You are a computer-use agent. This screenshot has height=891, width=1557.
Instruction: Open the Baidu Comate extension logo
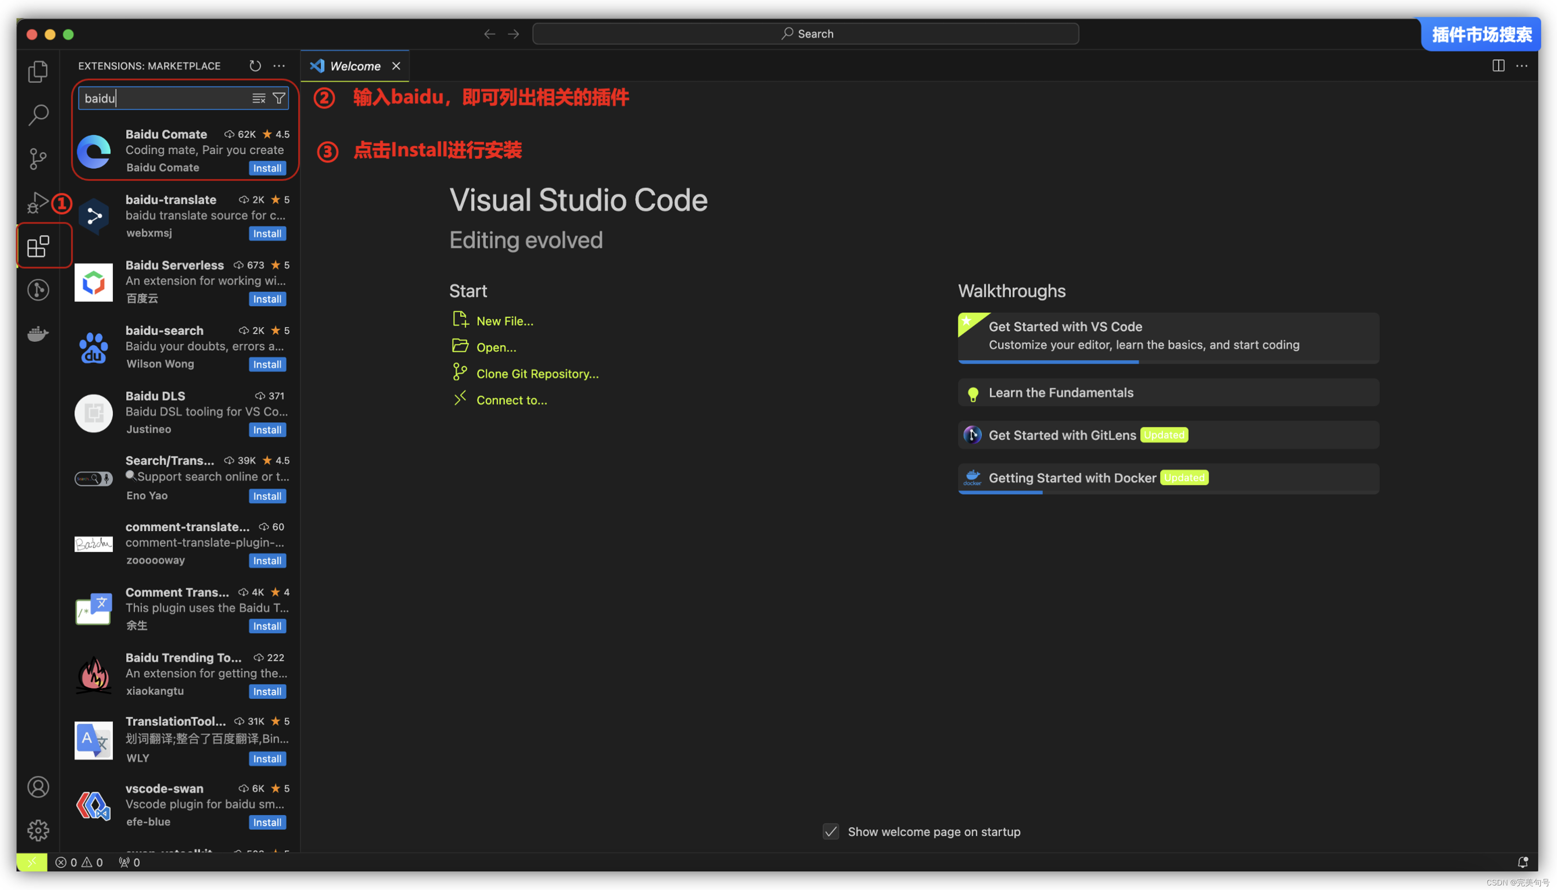point(94,151)
